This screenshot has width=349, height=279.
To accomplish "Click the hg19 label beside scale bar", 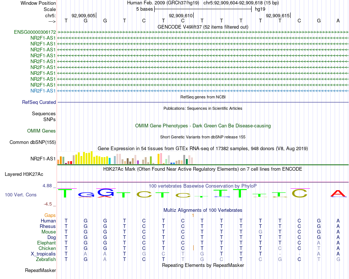I will [260, 9].
